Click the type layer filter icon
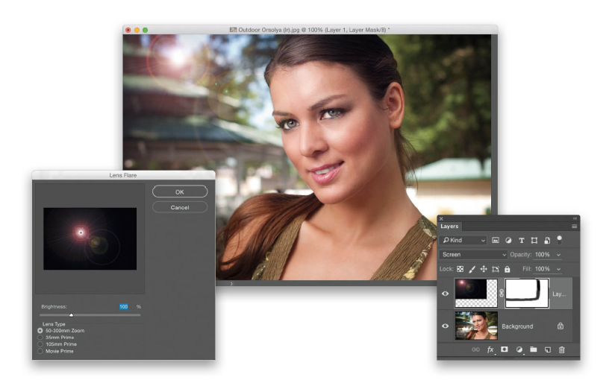Viewport: 612px width, 386px height. (522, 241)
